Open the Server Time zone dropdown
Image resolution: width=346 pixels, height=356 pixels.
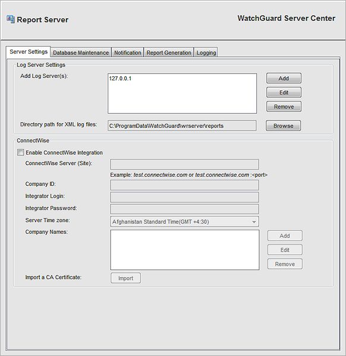tap(184, 221)
